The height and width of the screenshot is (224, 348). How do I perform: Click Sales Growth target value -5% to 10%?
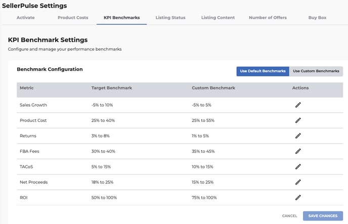[102, 105]
